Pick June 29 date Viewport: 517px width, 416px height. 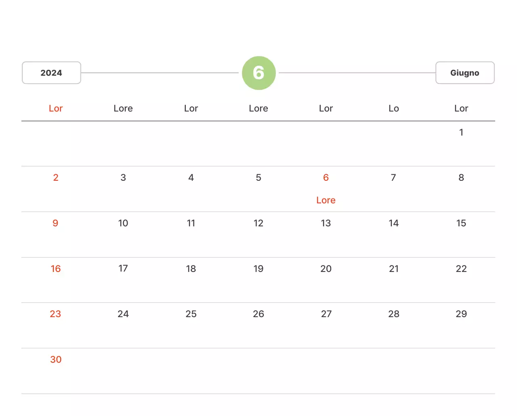461,314
